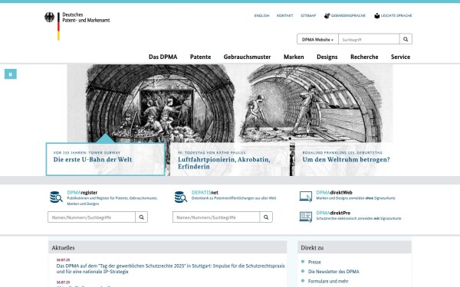460x287 pixels.
Task: Click 'Schutzrechte elektronisch anmelden mit Signaturkarte' text
Action: (x=359, y=218)
